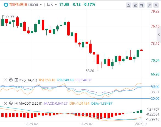161x127 pixels.
Task: Click the 布伦特原油 title text
Action: (18, 5)
